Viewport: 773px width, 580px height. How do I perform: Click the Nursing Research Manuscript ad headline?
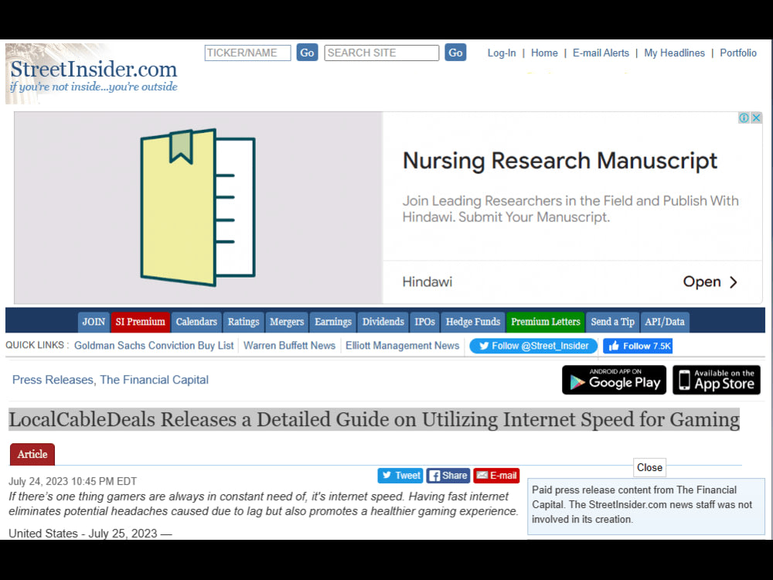tap(560, 161)
